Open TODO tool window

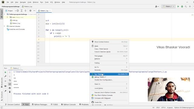tap(54, 104)
